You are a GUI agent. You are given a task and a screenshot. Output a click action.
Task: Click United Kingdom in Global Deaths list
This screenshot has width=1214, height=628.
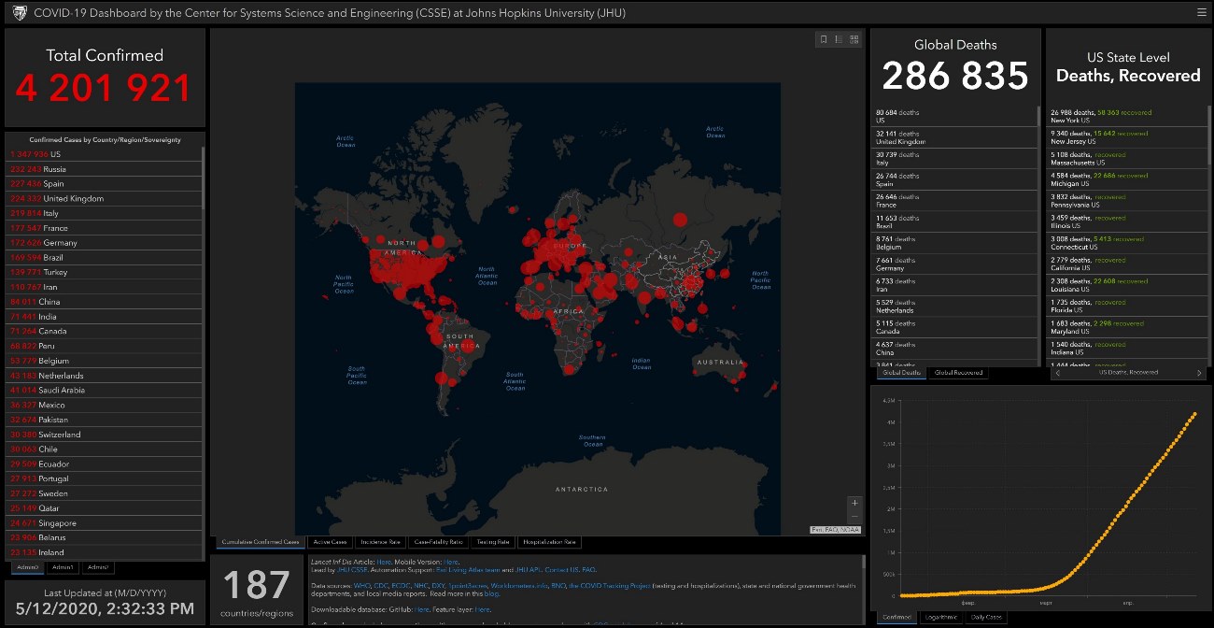(x=953, y=137)
